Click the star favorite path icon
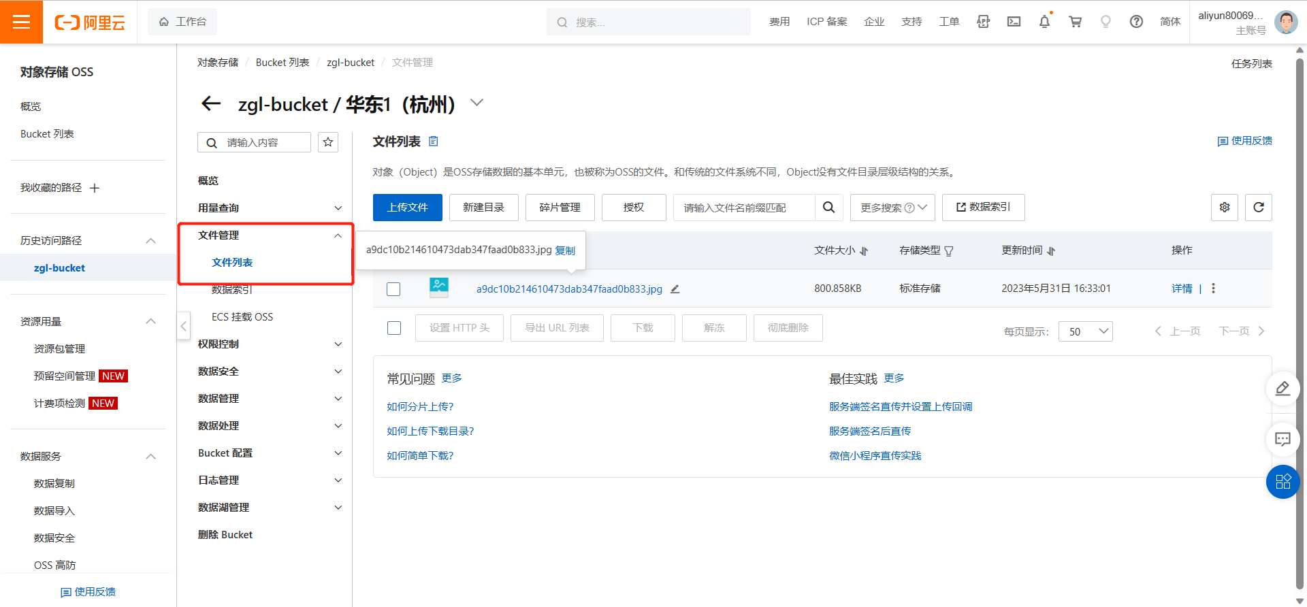This screenshot has width=1307, height=607. 328,142
